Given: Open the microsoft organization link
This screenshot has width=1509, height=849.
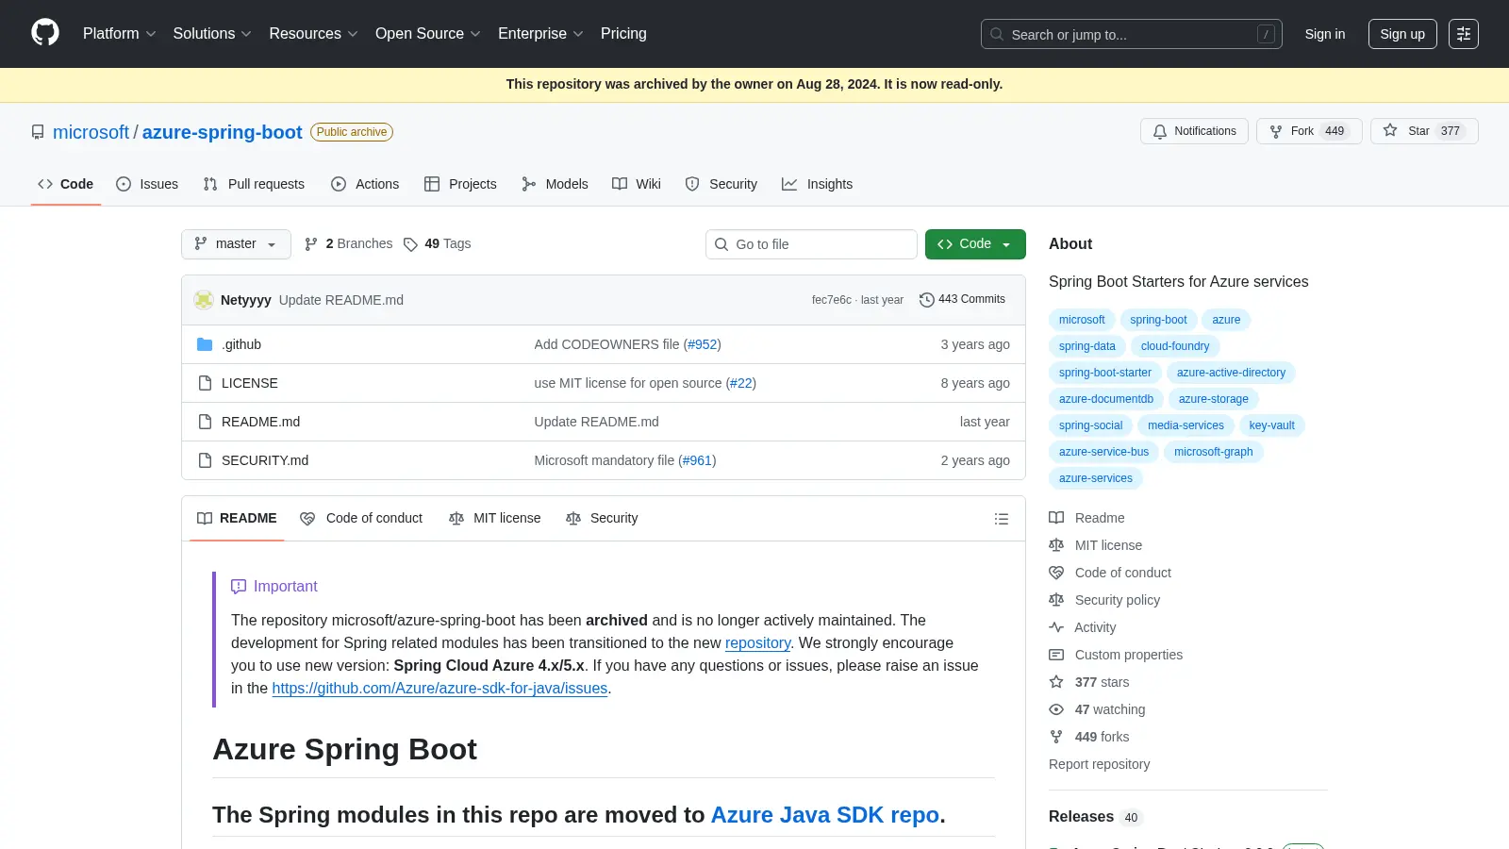Looking at the screenshot, I should click(x=91, y=132).
